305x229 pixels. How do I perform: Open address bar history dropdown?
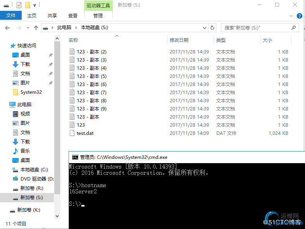pos(205,28)
